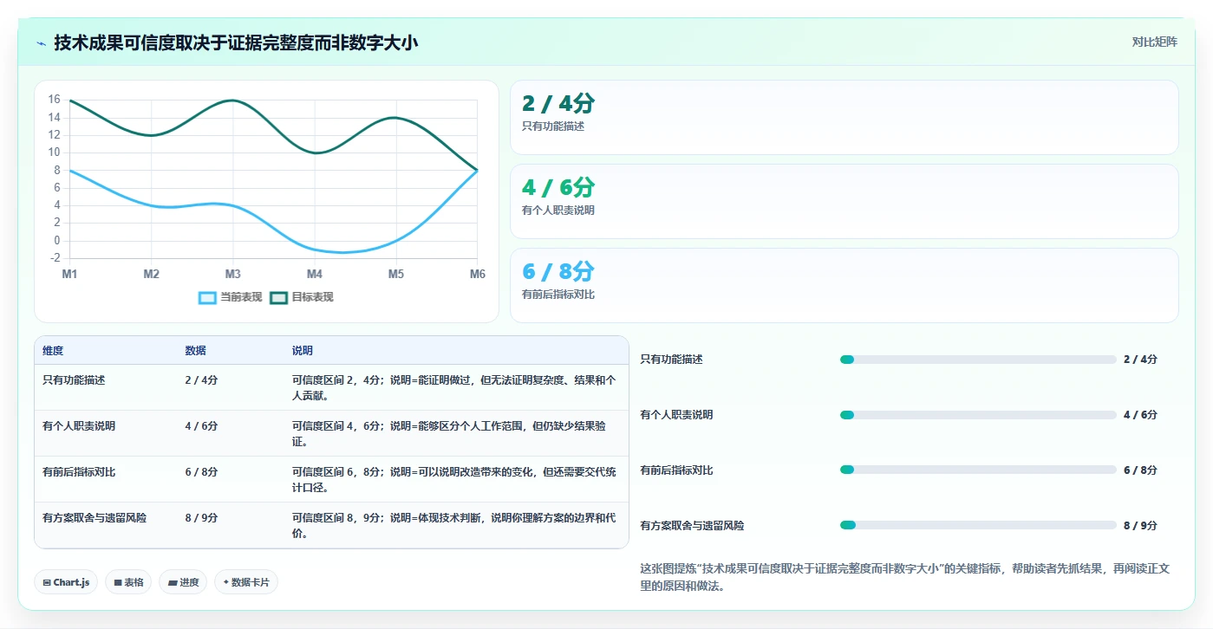The image size is (1213, 629).
Task: Click the 有方案取舍与遗留风险 progress bar
Action: 978,525
